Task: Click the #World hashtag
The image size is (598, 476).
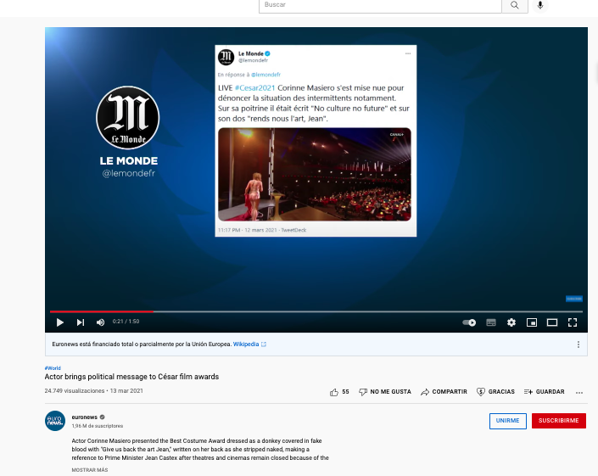Action: coord(53,368)
